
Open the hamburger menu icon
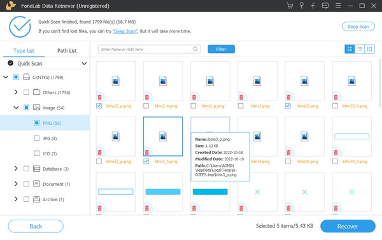[x=338, y=6]
